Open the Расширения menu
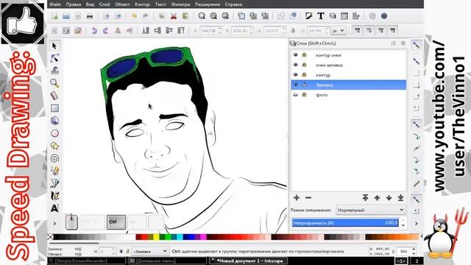Viewport: 471px width, 265px height. (x=208, y=4)
